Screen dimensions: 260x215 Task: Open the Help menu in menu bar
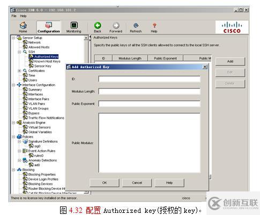tap(23, 16)
